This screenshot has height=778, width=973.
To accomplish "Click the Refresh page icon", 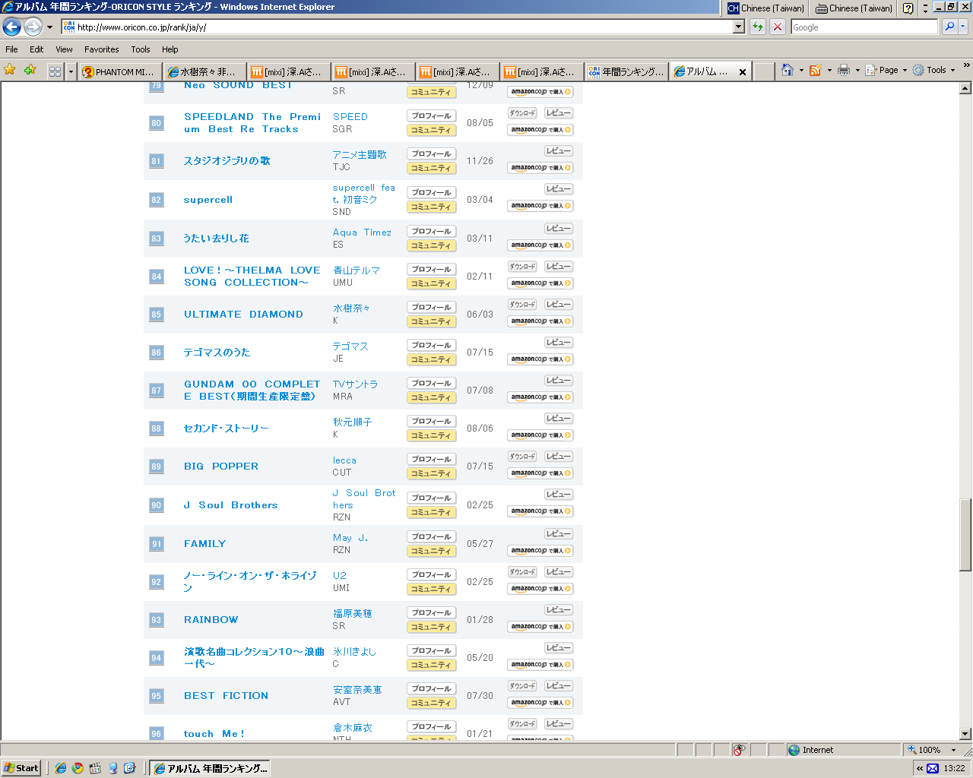I will click(x=758, y=27).
